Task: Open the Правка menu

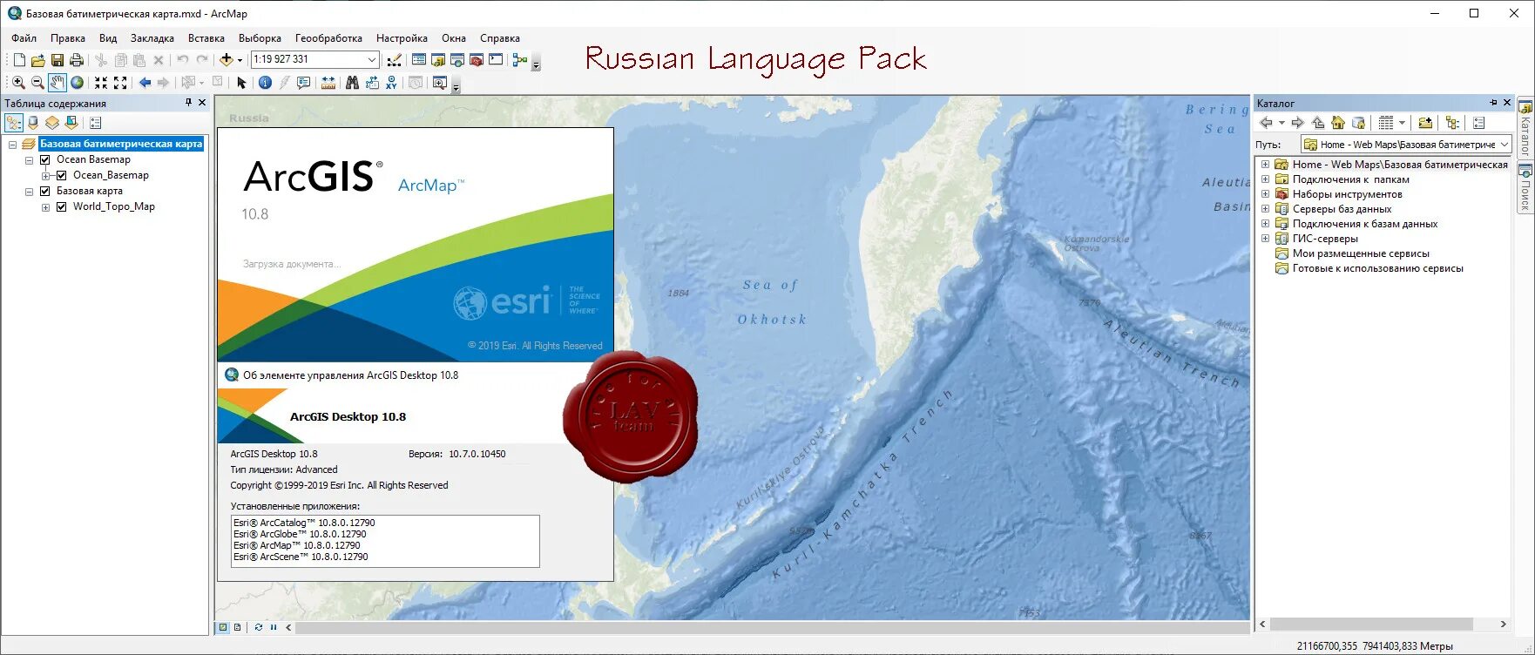Action: [x=68, y=38]
